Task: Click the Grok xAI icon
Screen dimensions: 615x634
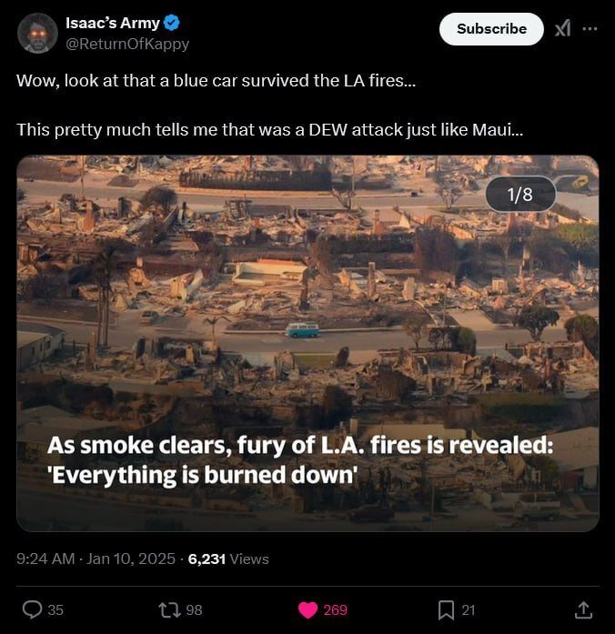Action: 562,28
